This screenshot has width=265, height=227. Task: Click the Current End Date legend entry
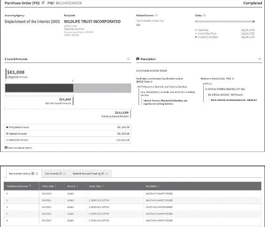point(206,33)
